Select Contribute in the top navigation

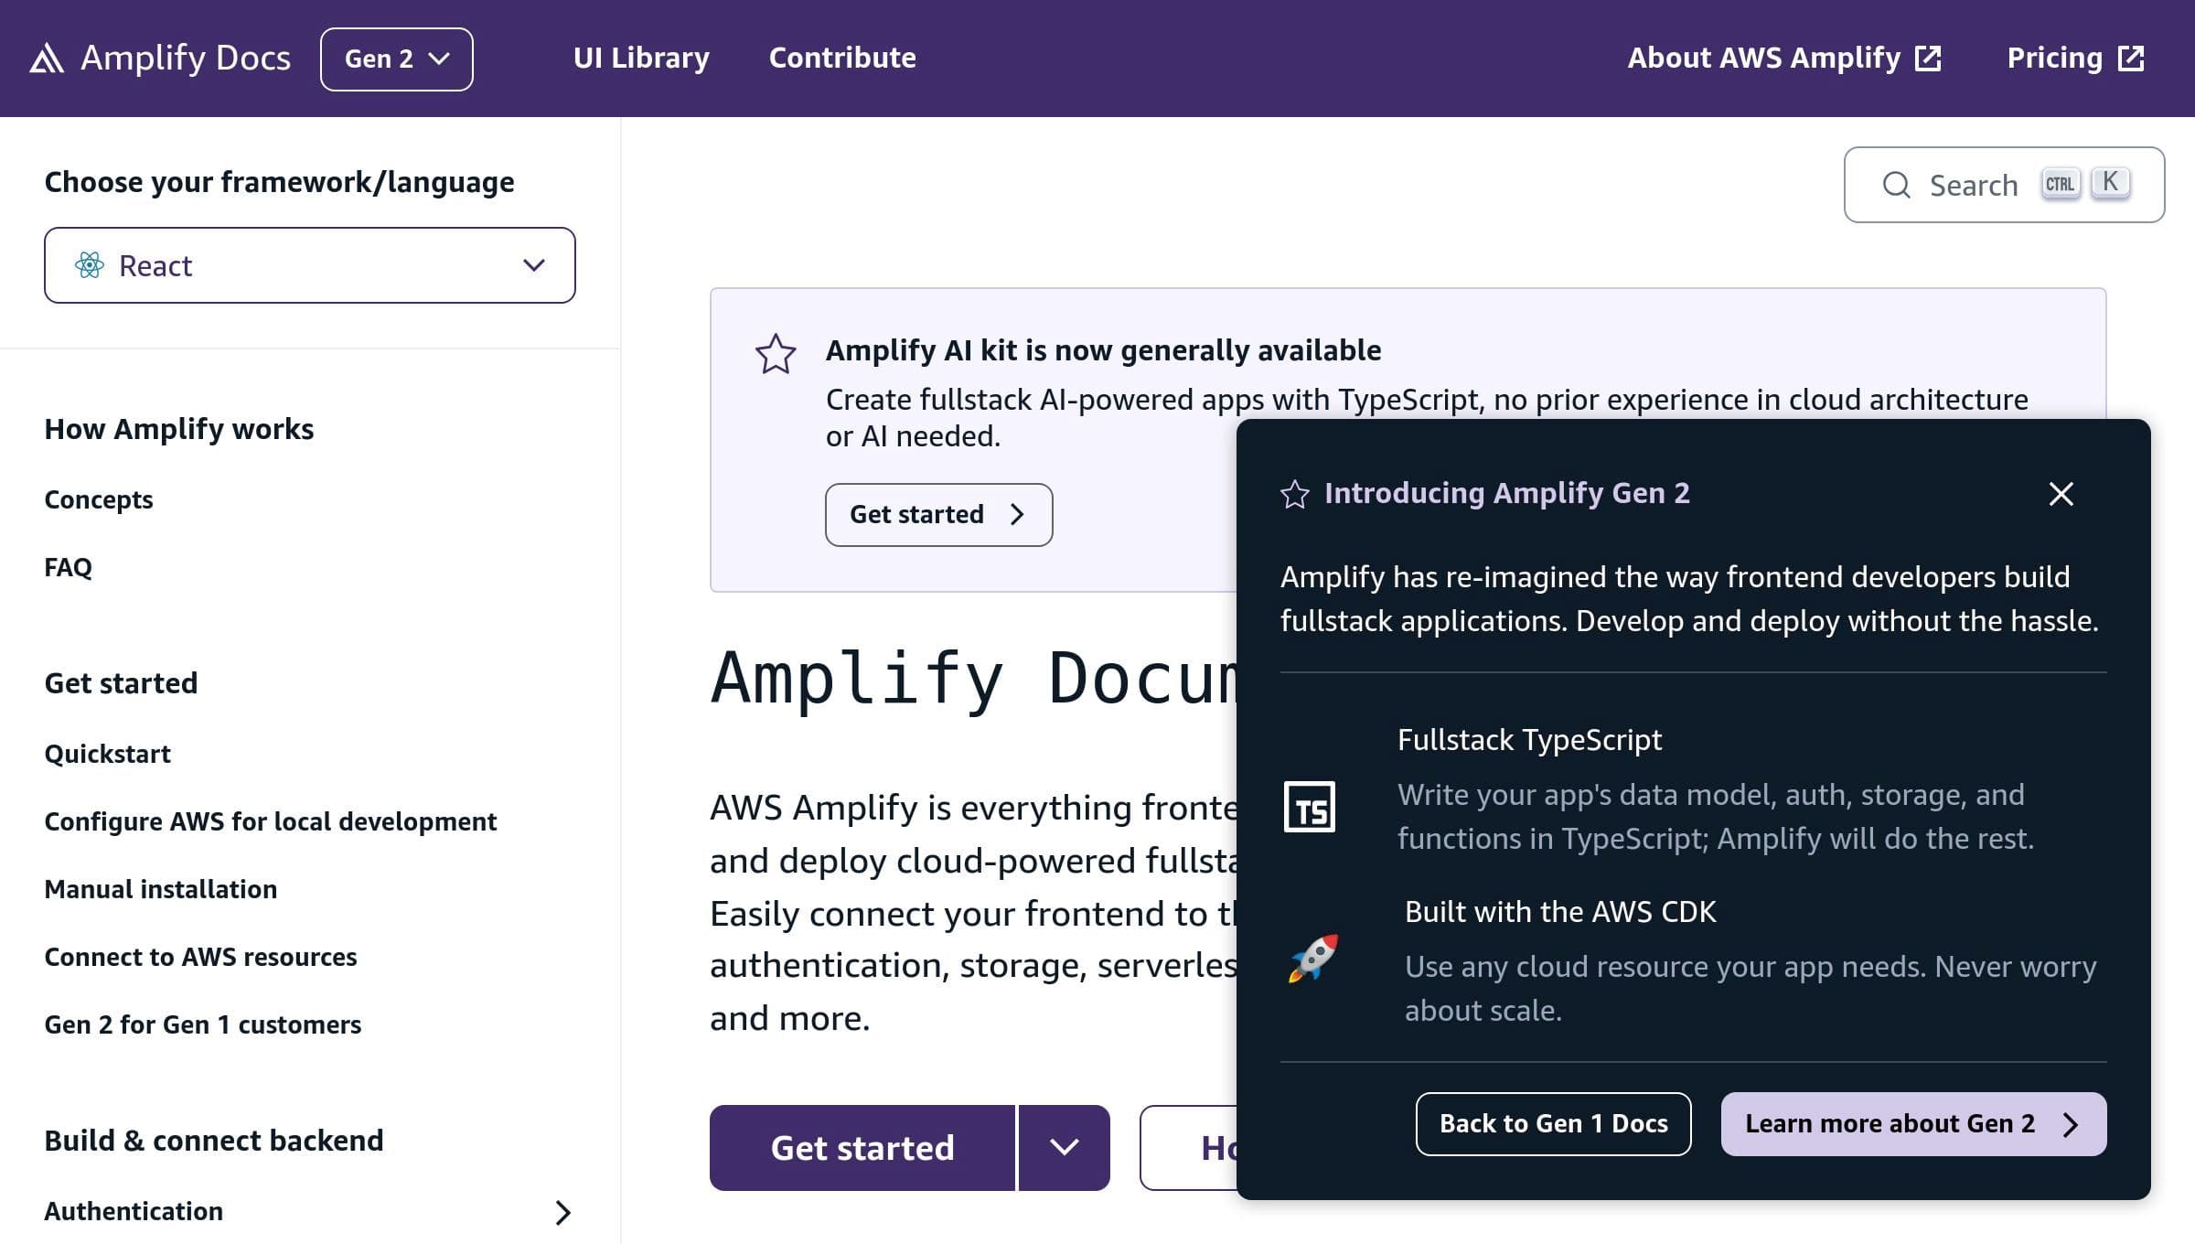(842, 58)
